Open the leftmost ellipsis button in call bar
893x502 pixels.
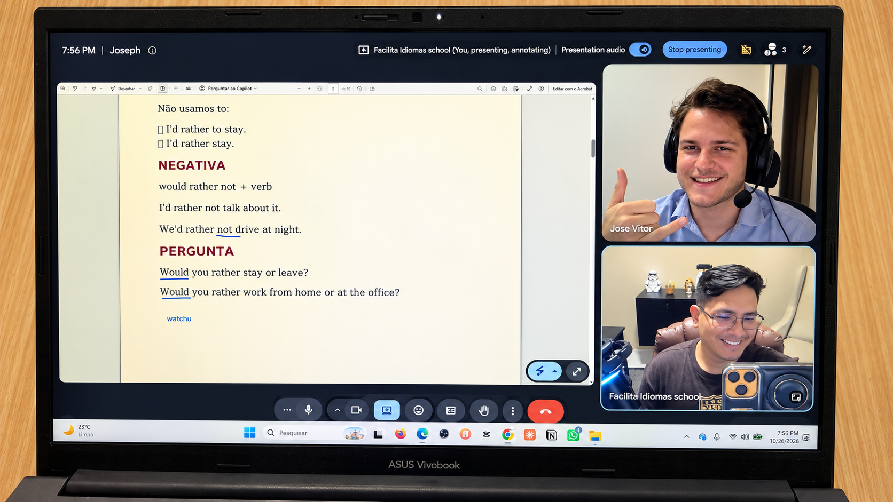[287, 410]
